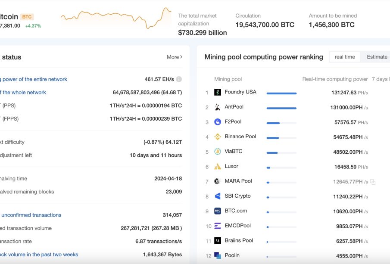Click the Foundry USA computing power bar
Screen dimensions: 390x264
tap(281, 93)
